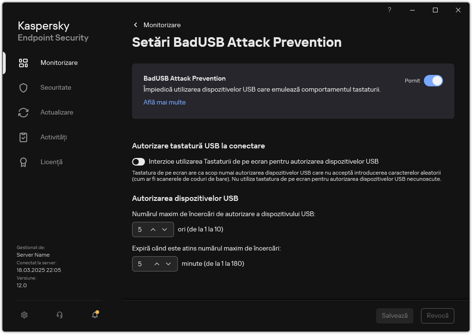Image resolution: width=472 pixels, height=334 pixels.
Task: Increase maximum USB authorization attempts
Action: pos(154,230)
